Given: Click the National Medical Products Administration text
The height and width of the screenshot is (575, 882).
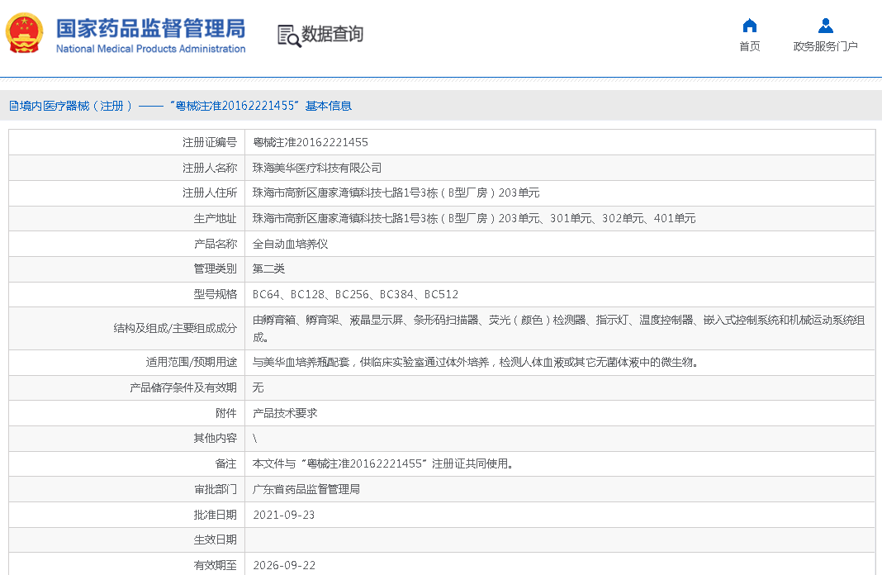Looking at the screenshot, I should 150,49.
